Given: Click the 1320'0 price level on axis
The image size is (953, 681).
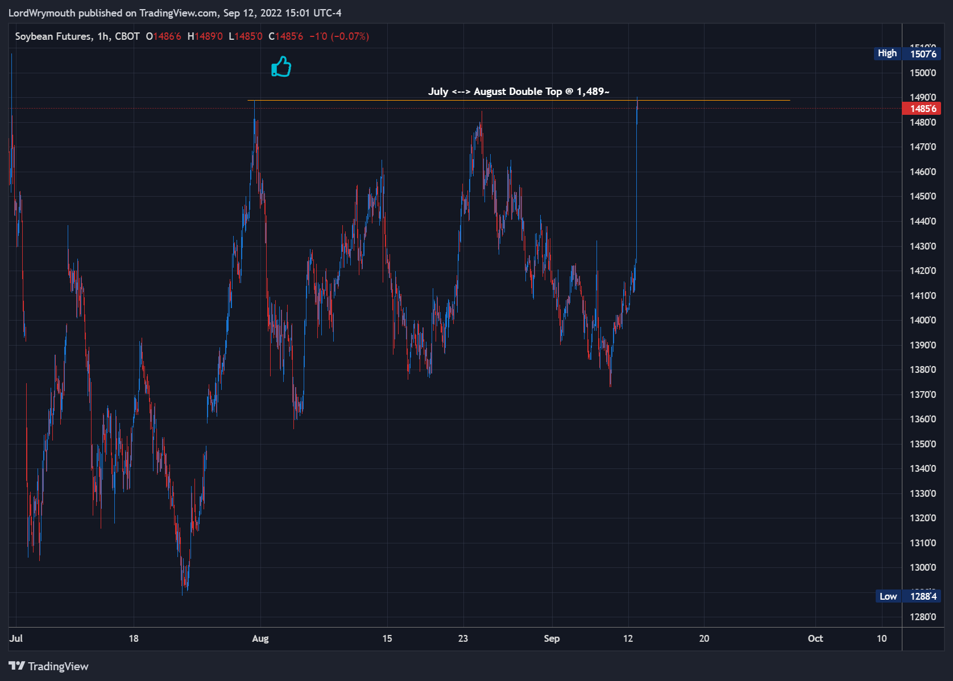Looking at the screenshot, I should 923,518.
